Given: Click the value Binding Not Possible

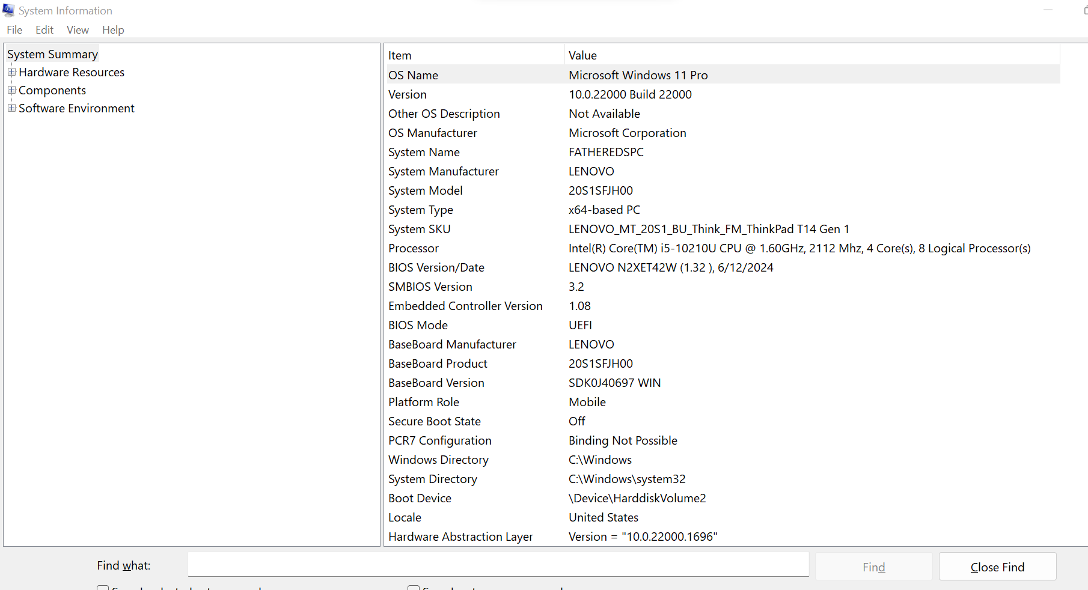Looking at the screenshot, I should pyautogui.click(x=623, y=440).
